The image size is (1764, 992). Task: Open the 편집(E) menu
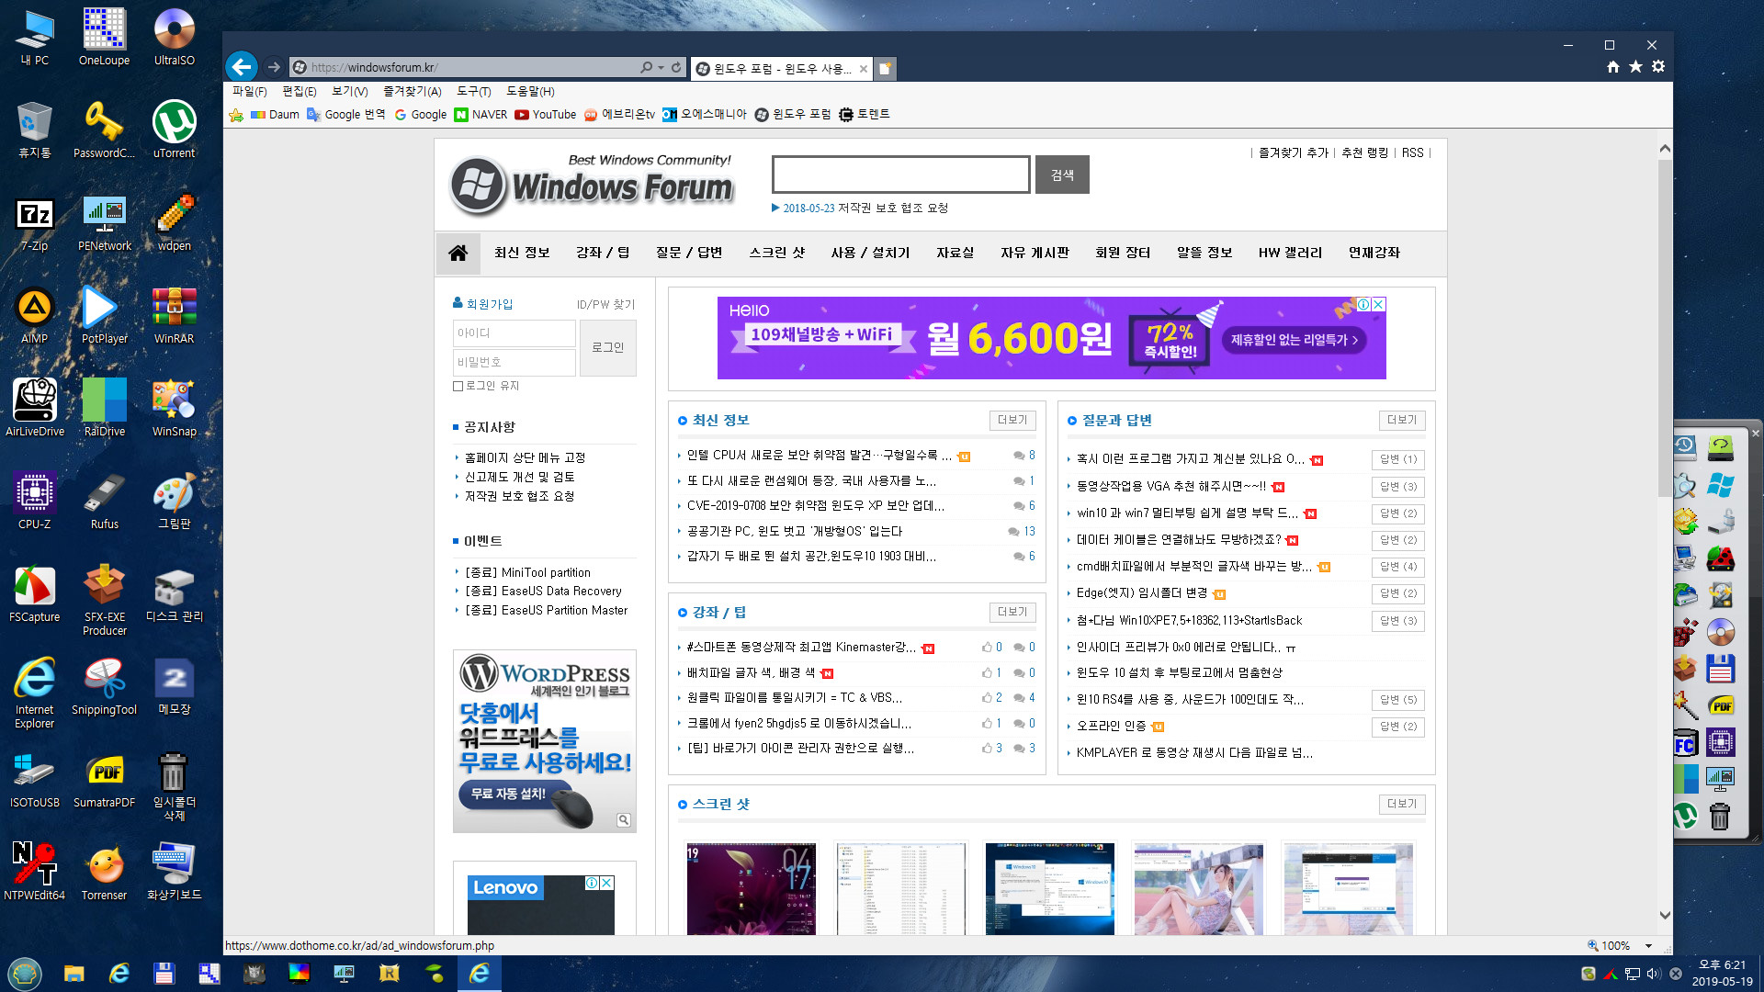tap(299, 92)
